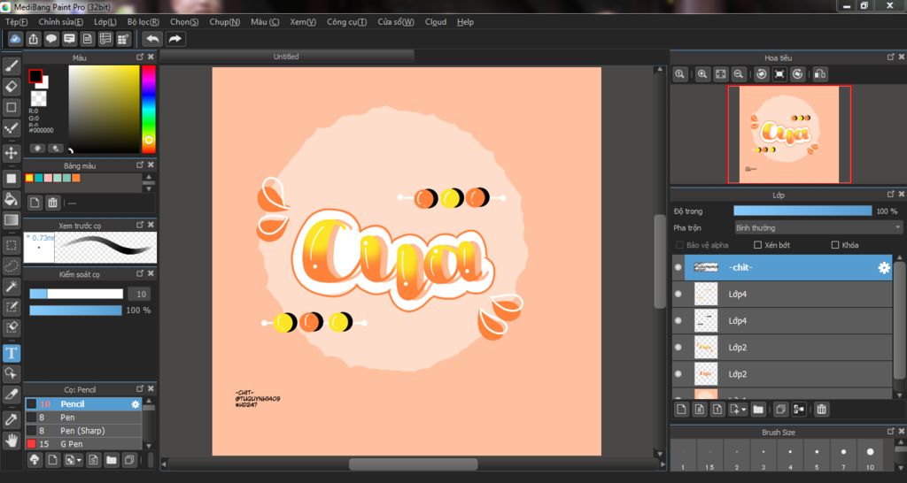This screenshot has height=483, width=907.
Task: Toggle visibility of second Lớp2 layer
Action: click(x=678, y=374)
